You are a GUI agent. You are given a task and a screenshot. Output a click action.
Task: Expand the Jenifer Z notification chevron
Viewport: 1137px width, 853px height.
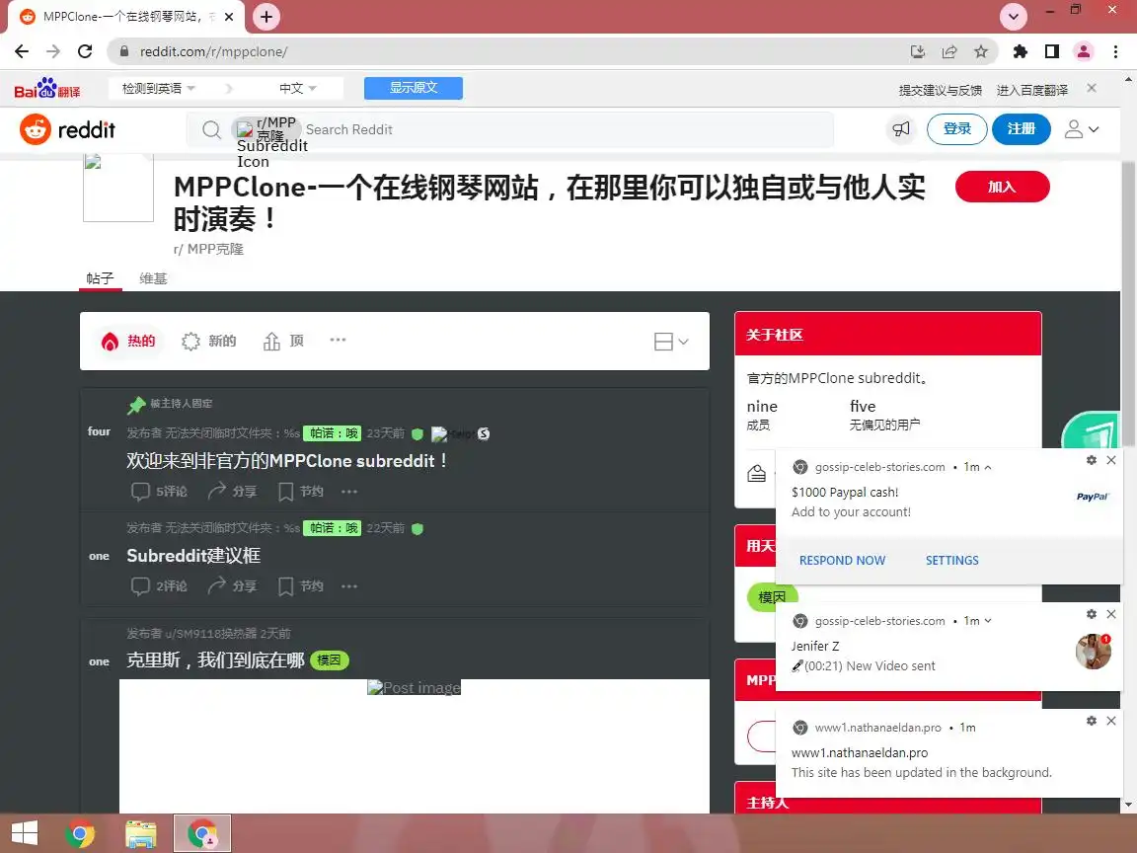[988, 621]
